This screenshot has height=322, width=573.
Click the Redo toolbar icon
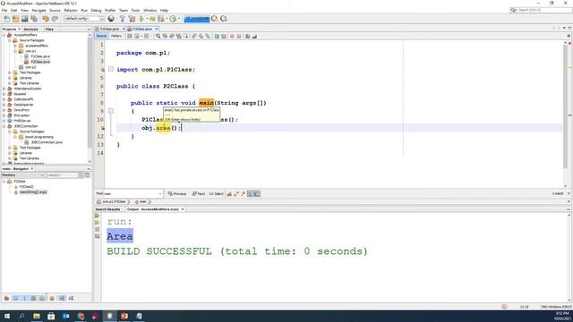click(x=55, y=19)
